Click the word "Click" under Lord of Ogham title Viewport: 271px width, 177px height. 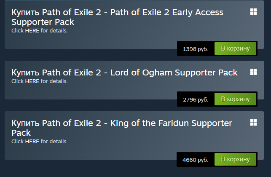coord(17,81)
